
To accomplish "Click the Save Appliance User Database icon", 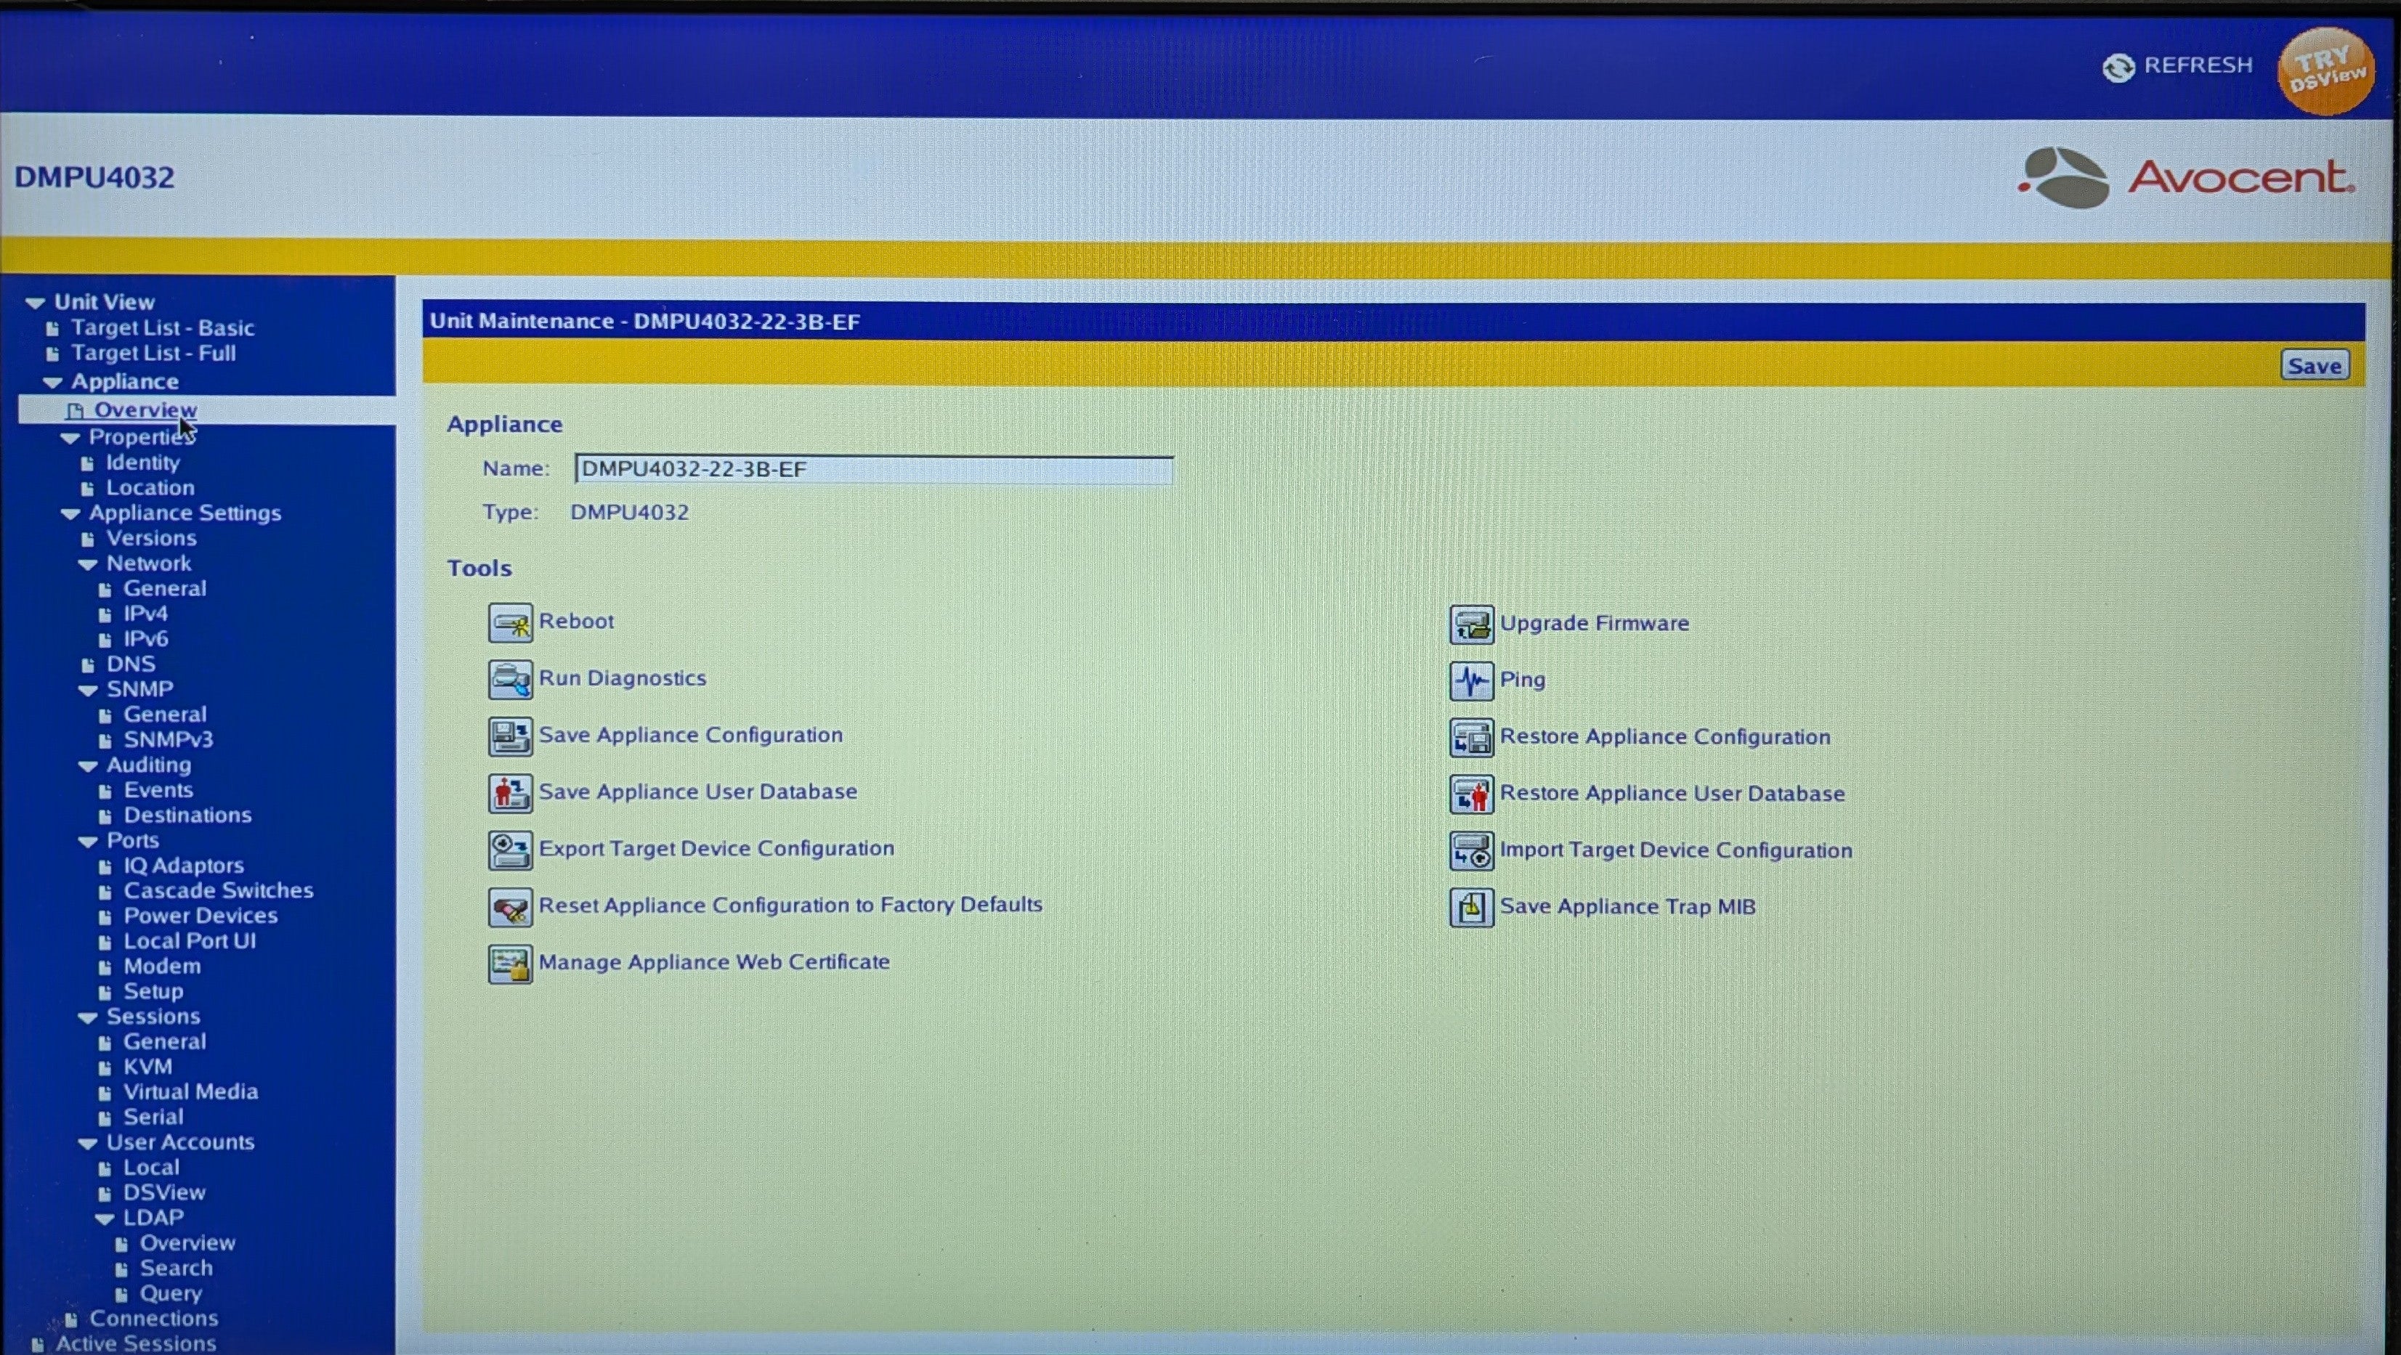I will pyautogui.click(x=510, y=793).
